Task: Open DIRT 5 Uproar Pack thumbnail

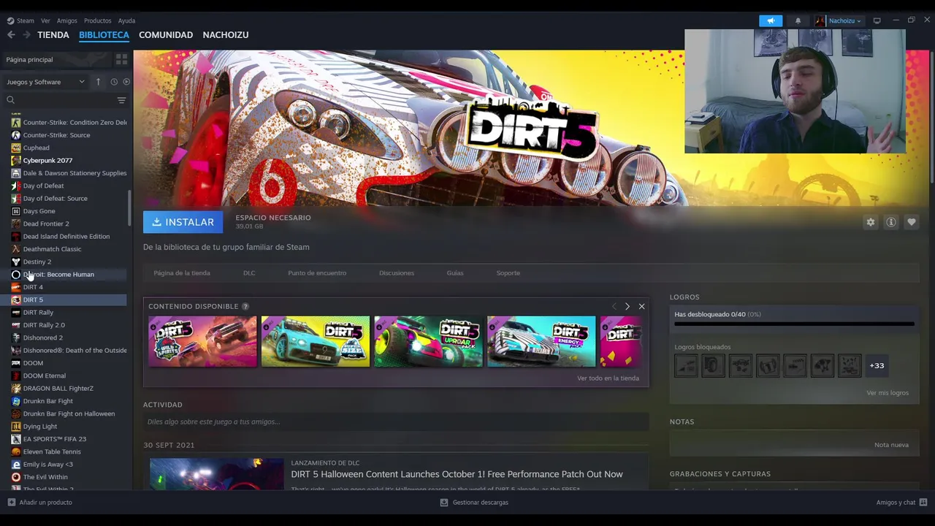Action: [429, 341]
